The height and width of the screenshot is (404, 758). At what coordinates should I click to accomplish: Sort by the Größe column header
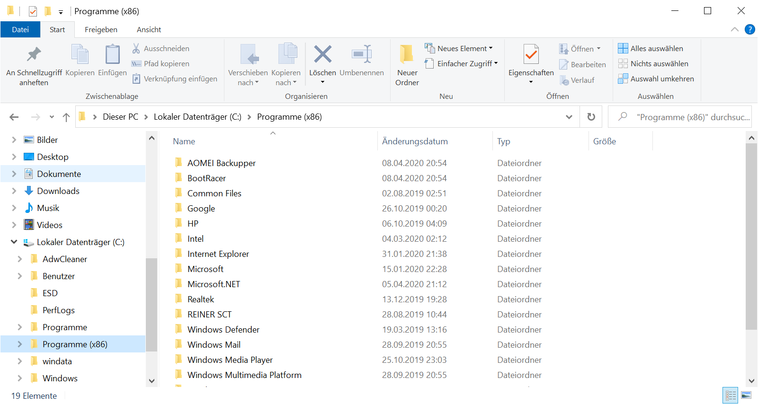[x=605, y=141]
